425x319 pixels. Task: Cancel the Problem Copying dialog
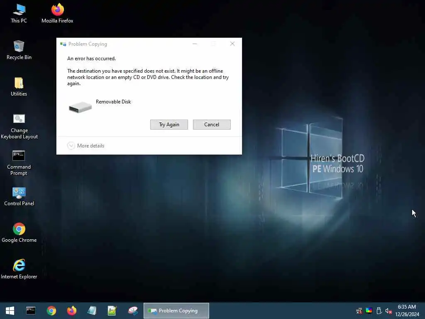point(212,125)
